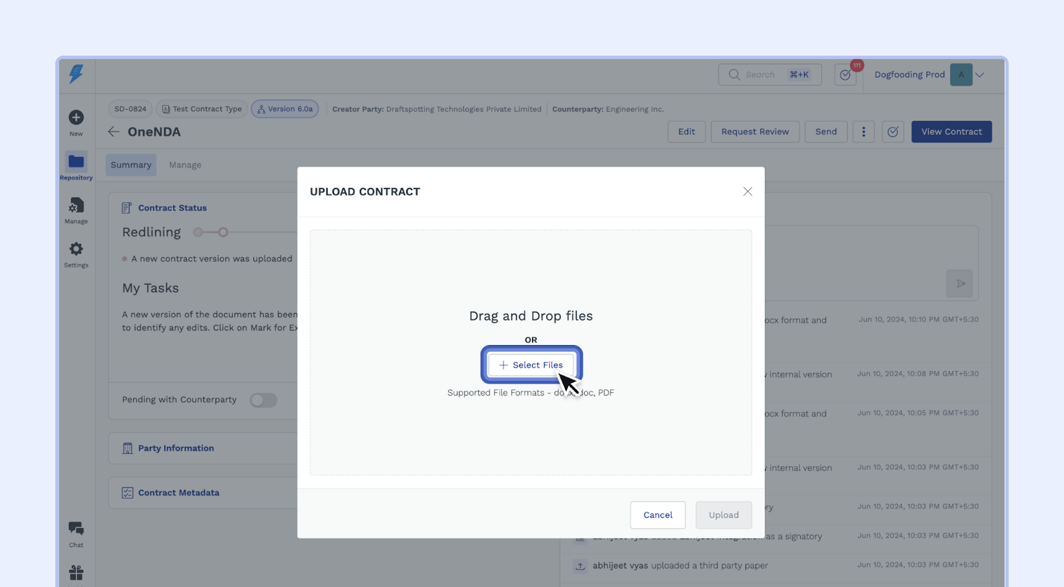
Task: Toggle Pending with Counterparty switch
Action: click(263, 400)
